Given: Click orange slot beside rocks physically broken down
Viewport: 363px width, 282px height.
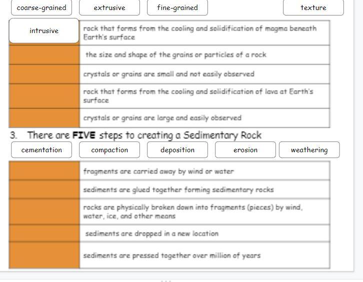Looking at the screenshot, I should pos(44,211).
